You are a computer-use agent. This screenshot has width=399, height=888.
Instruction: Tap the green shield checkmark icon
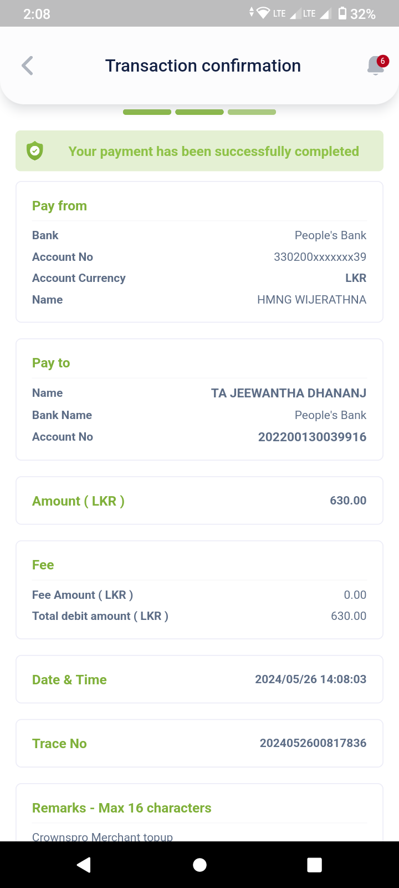coord(35,151)
